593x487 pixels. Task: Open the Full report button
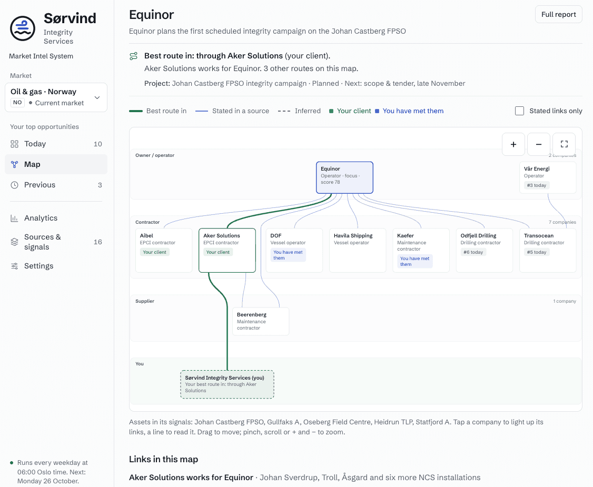[x=558, y=14]
